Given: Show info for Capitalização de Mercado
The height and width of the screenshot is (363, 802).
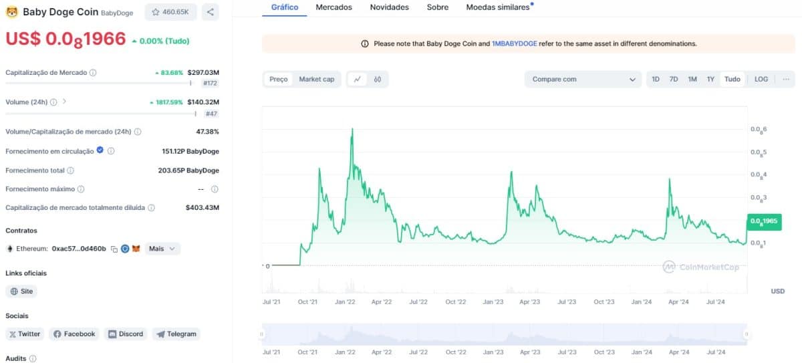Looking at the screenshot, I should point(93,72).
